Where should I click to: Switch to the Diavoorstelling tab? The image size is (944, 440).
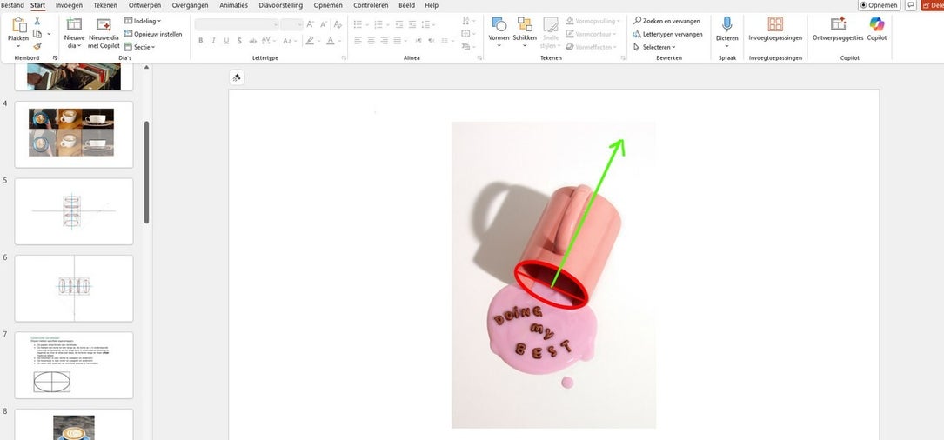coord(280,5)
